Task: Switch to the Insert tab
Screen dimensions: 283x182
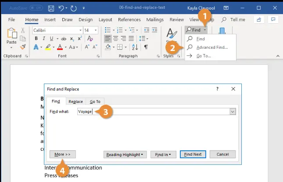Action: coord(50,19)
